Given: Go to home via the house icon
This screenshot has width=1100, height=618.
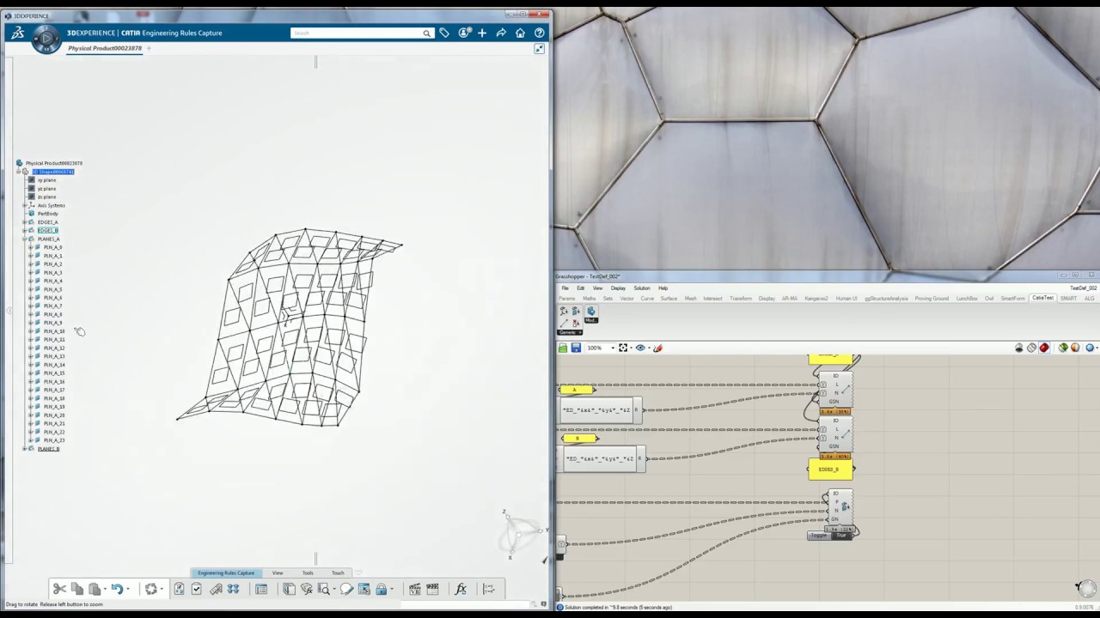Looking at the screenshot, I should tap(520, 33).
